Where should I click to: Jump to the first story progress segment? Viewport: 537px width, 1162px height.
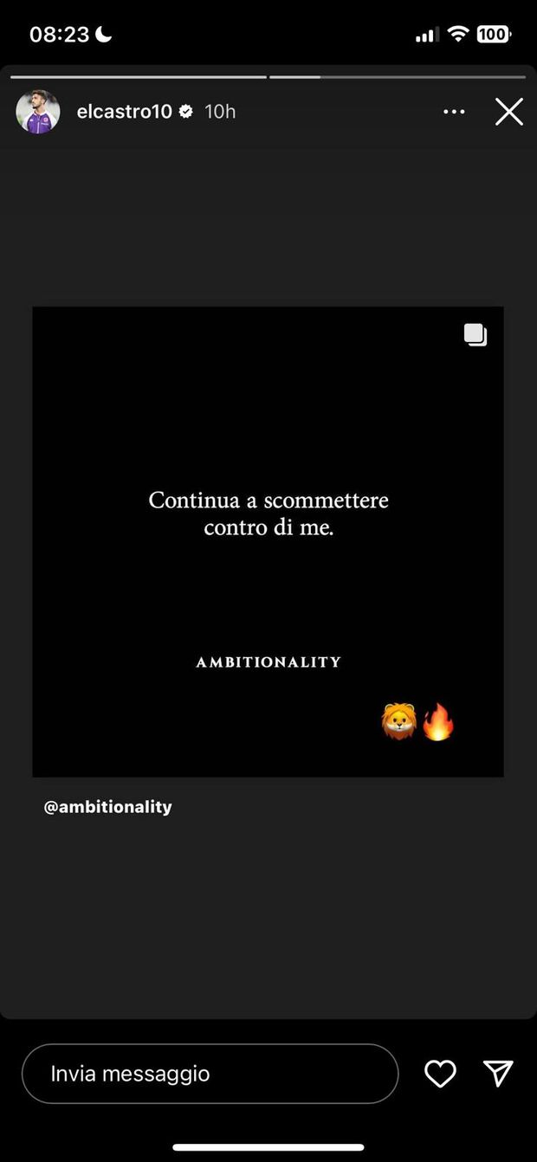click(139, 77)
